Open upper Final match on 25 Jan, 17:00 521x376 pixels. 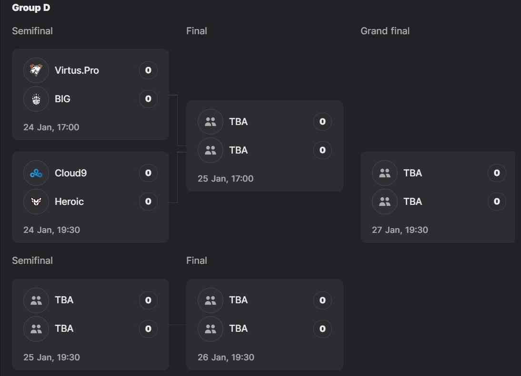225,179
